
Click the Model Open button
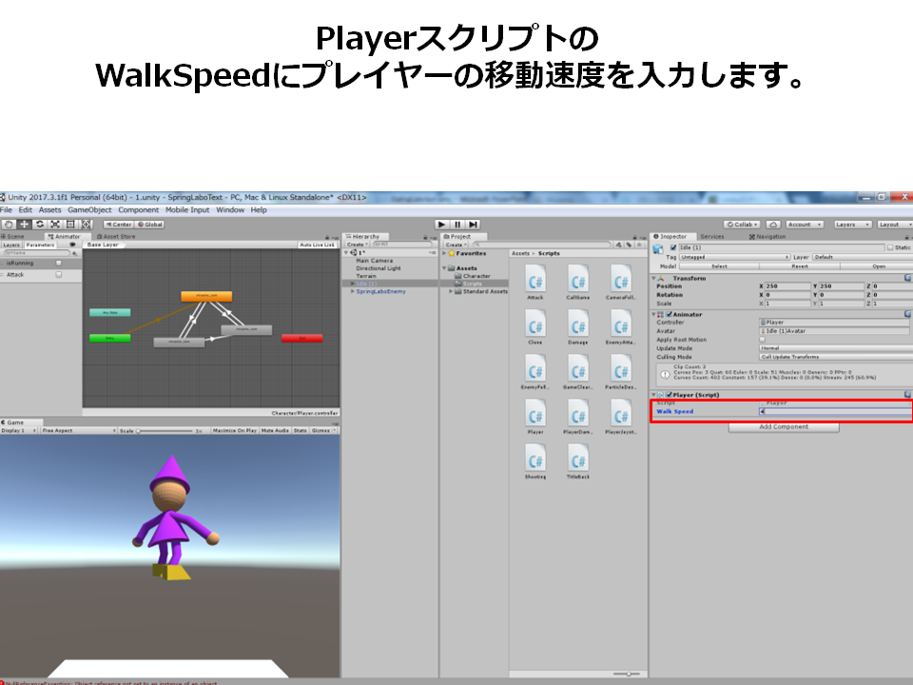[x=878, y=266]
